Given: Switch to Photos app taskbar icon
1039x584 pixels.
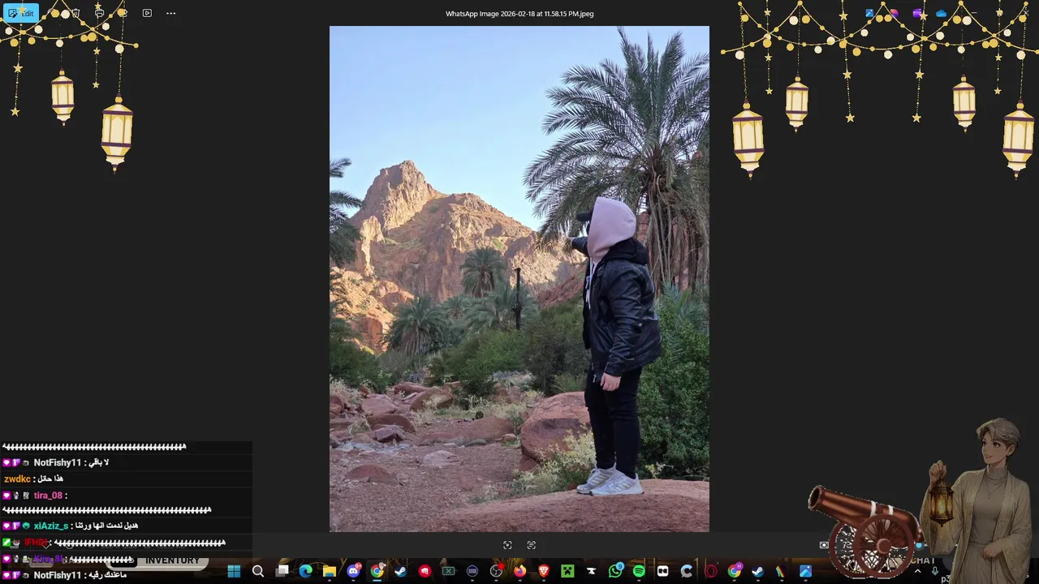Looking at the screenshot, I should [x=805, y=571].
